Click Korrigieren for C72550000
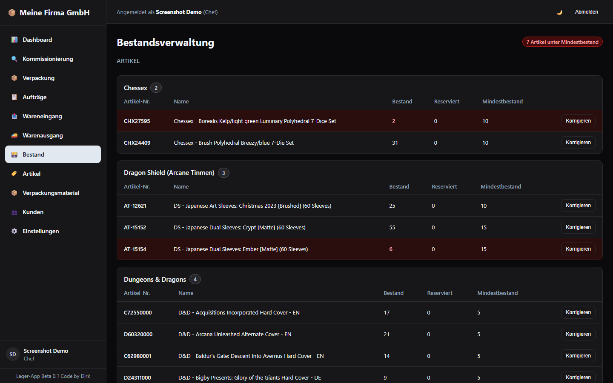Viewport: 613px width, 383px height. click(578, 312)
